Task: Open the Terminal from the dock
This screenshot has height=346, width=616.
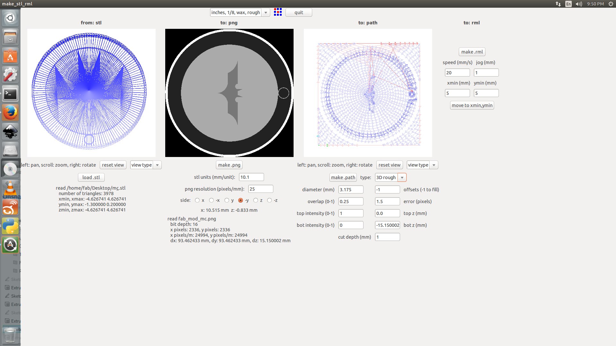Action: tap(10, 94)
